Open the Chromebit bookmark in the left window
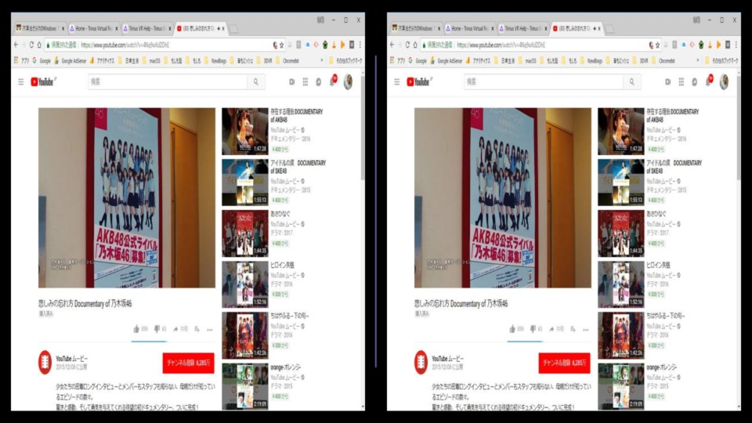752x423 pixels. pos(287,61)
